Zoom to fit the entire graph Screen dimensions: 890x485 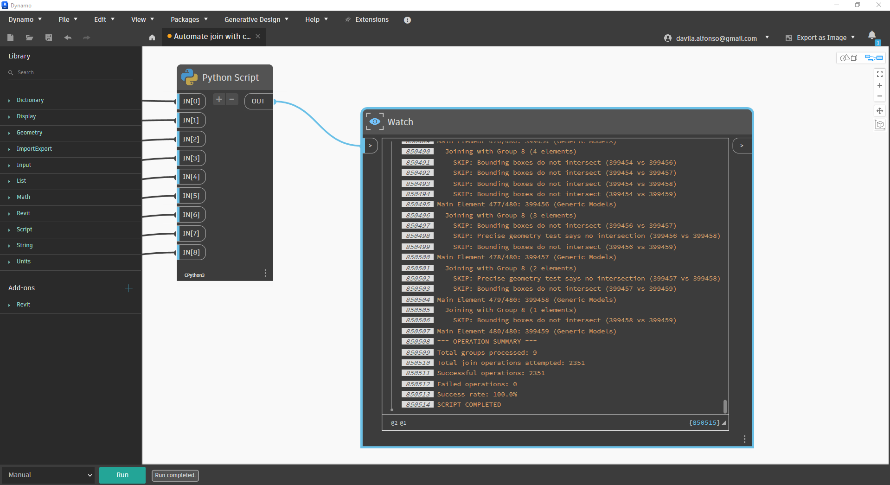(880, 74)
